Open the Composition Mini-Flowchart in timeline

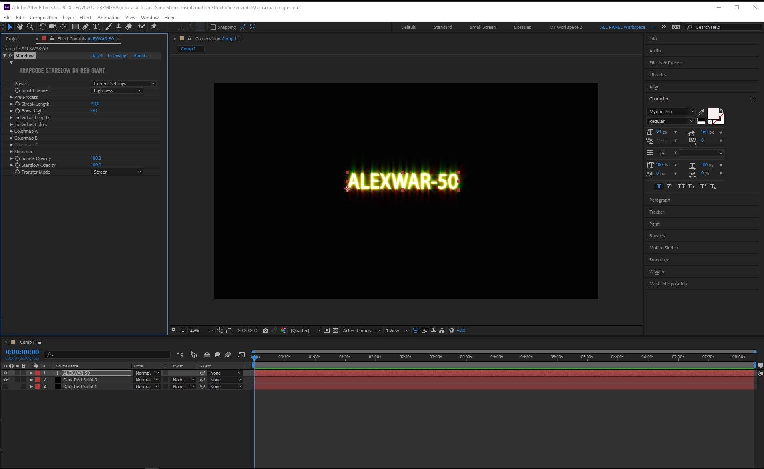pyautogui.click(x=180, y=355)
